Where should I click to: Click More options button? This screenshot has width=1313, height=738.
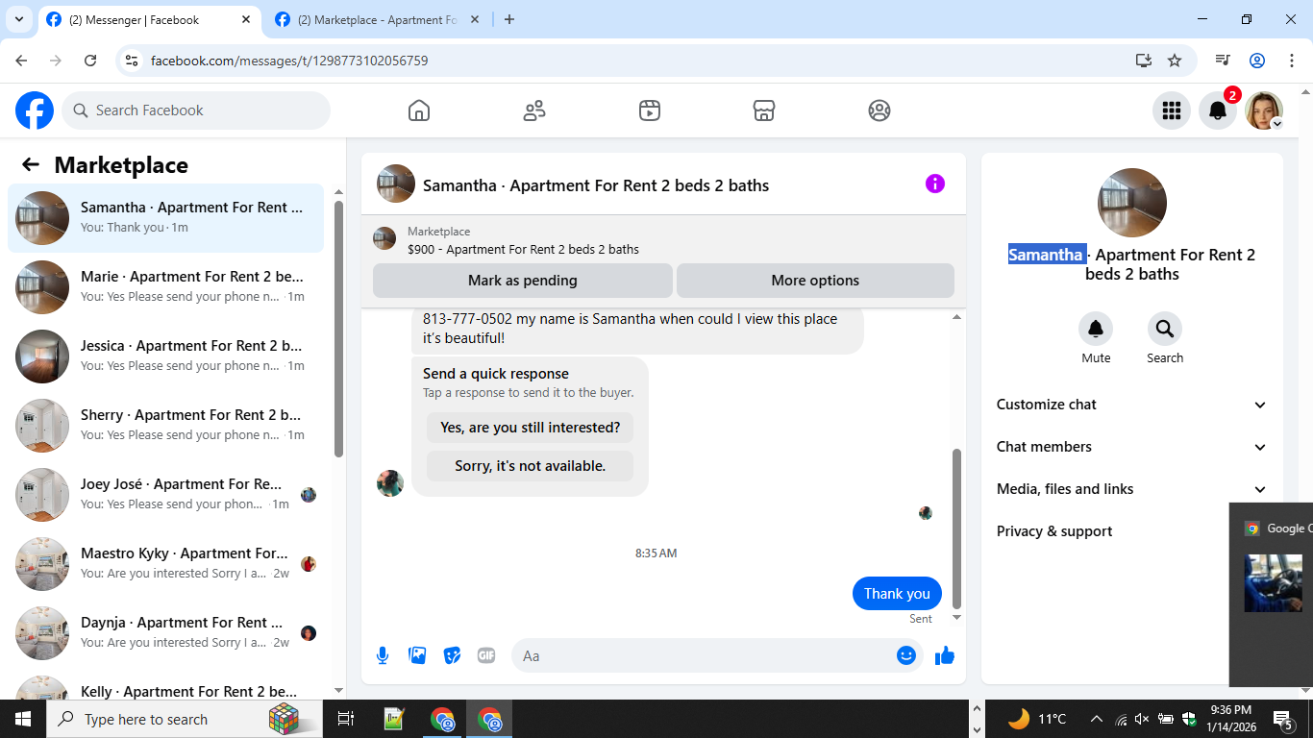(815, 281)
